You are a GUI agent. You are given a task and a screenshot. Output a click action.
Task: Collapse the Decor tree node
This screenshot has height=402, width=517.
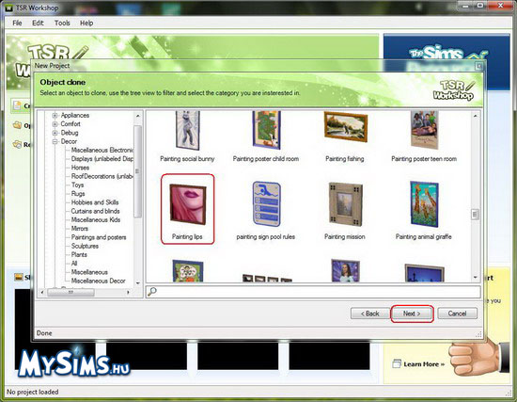(x=55, y=142)
